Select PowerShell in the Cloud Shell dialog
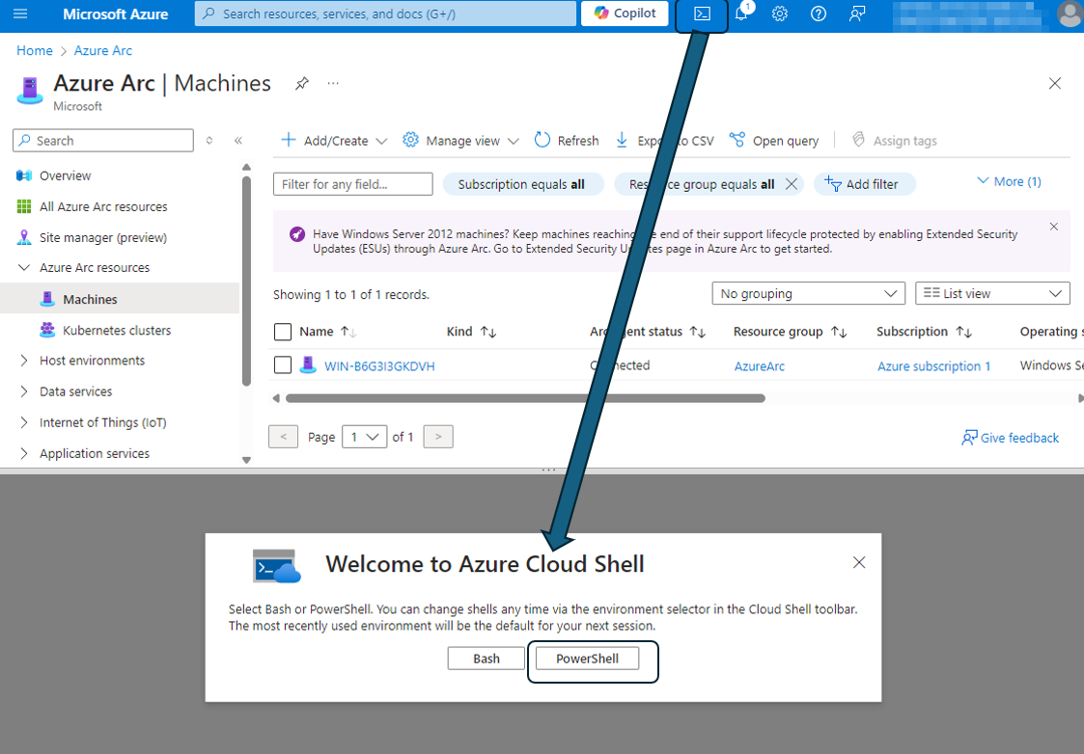 pyautogui.click(x=588, y=658)
